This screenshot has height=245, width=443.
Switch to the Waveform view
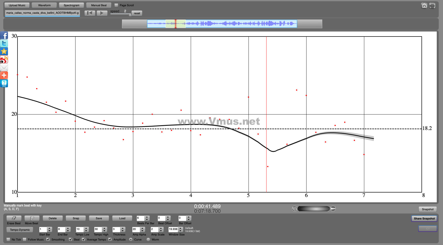(x=44, y=5)
